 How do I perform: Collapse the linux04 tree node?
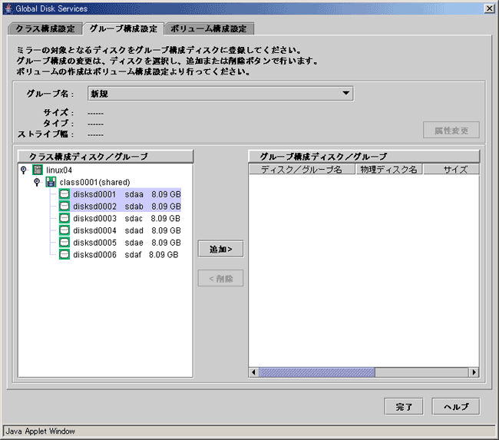coord(24,170)
